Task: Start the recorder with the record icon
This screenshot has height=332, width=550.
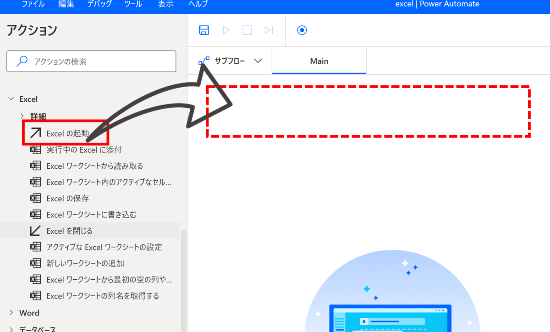Action: (302, 30)
